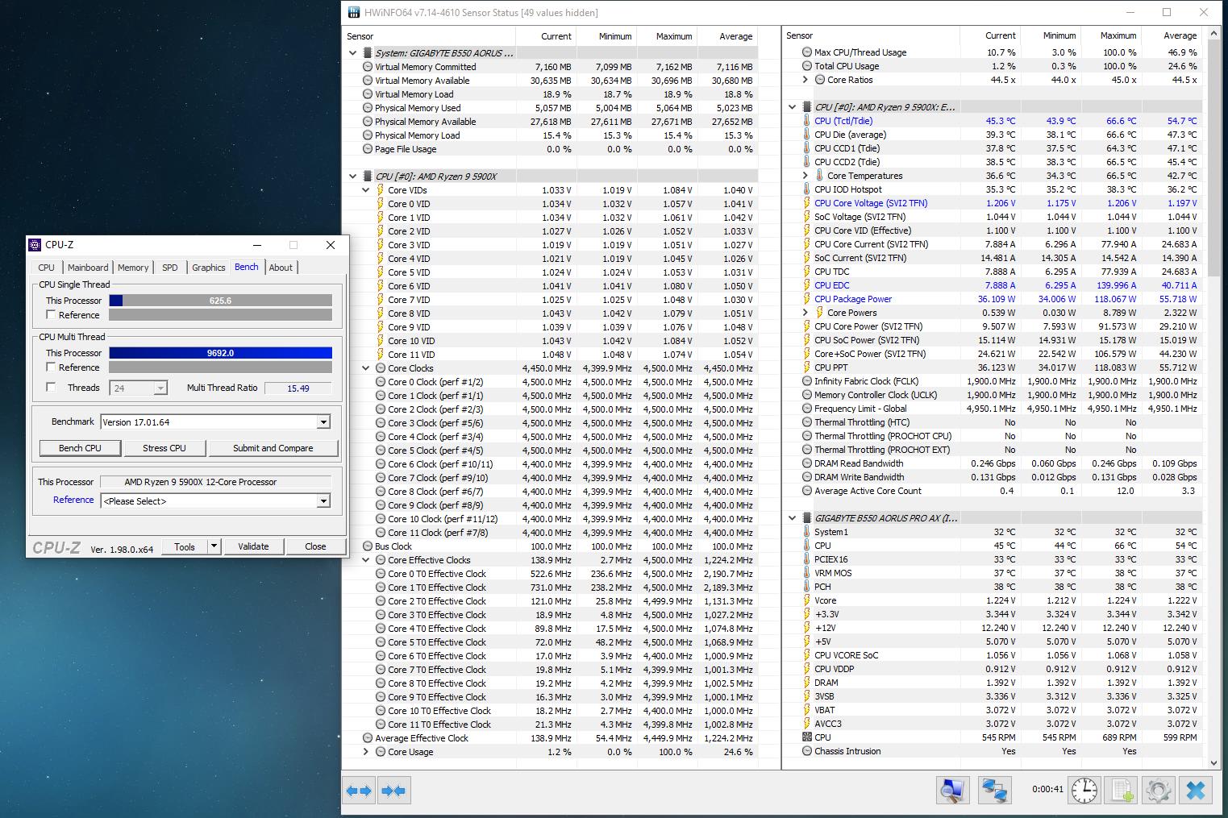Open the sensor summary monitor magnifier icon

pyautogui.click(x=952, y=791)
